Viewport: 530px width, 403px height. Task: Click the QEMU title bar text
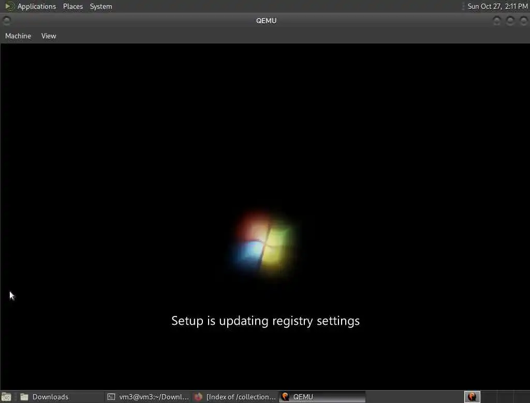267,21
